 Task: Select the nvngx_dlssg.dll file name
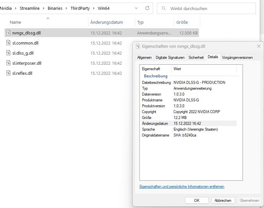point(26,33)
